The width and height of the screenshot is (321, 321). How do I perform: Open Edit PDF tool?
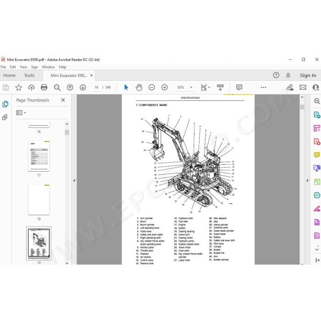[x=317, y=128]
